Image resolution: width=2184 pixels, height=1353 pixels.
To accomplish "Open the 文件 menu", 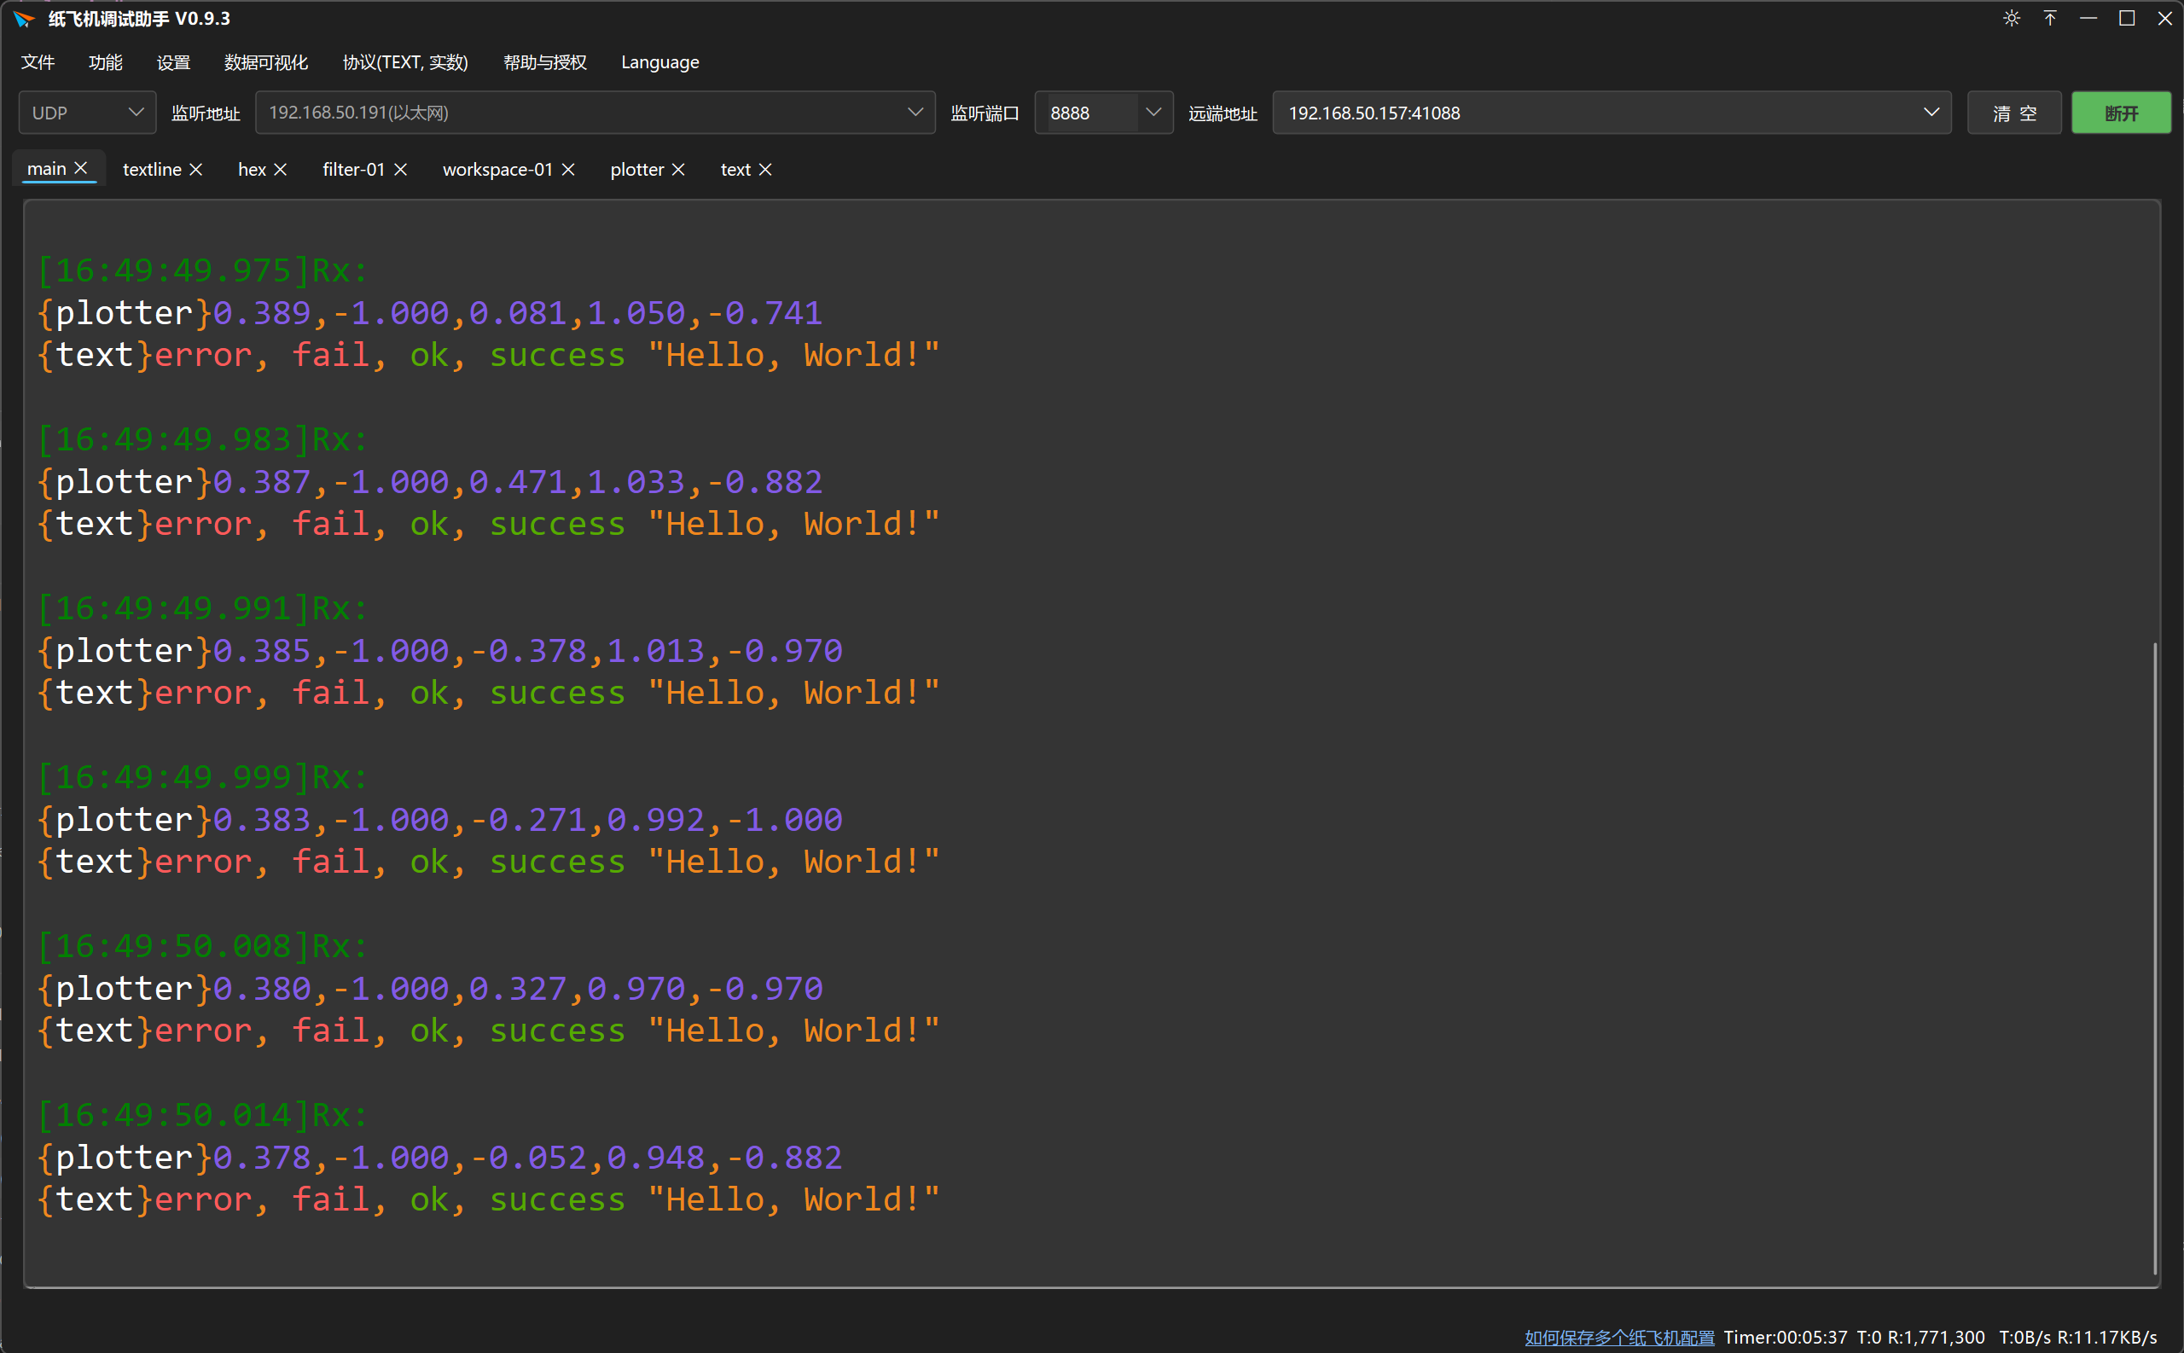I will coord(38,61).
